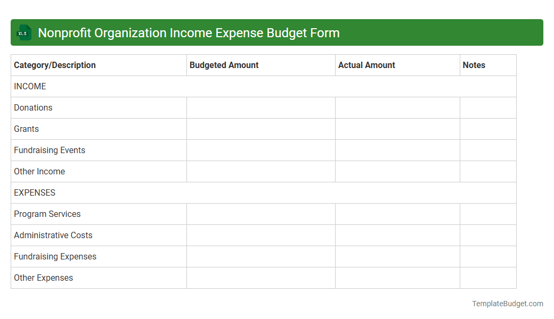Click the Budgeted Amount cell for Donations
This screenshot has height=319, width=554.
(260, 107)
